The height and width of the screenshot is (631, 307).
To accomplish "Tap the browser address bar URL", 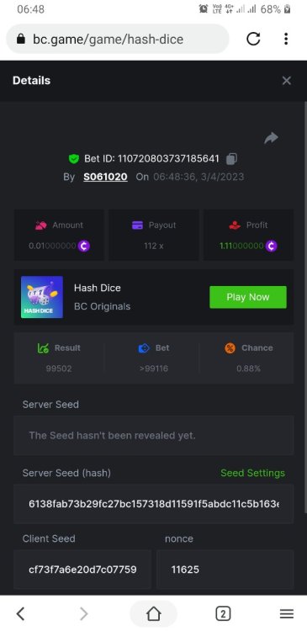I will click(x=109, y=39).
